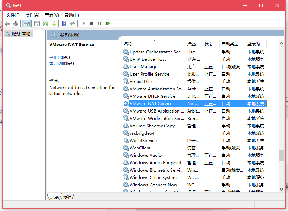Sort by 登录为 column header

(256, 44)
